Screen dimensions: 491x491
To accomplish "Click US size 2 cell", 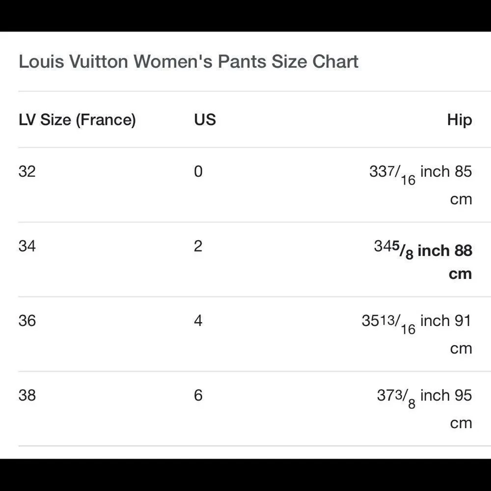I will coord(198,246).
